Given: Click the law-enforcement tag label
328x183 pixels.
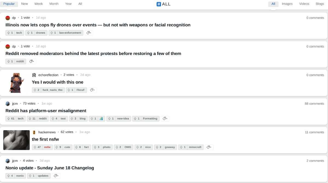Looking at the screenshot, I should [x=70, y=33].
